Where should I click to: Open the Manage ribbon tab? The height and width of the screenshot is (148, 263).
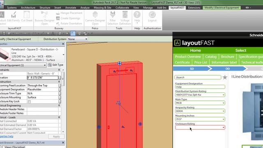coord(148,7)
